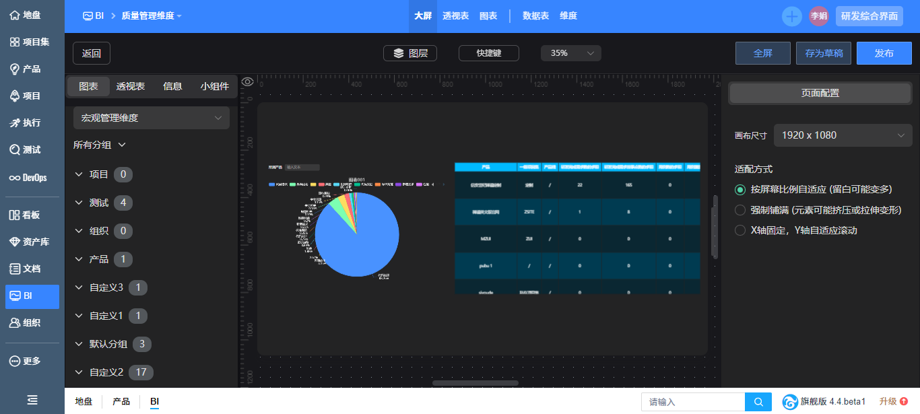Open the 资产库 diamond icon
920x414 pixels.
(x=14, y=242)
